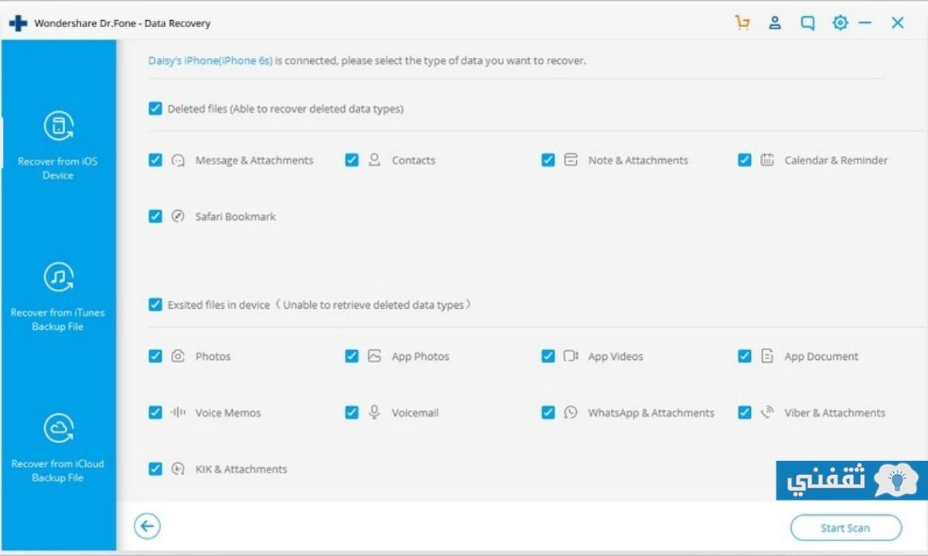Viewport: 928px width, 556px height.
Task: Close the Dr.Fone window
Action: pyautogui.click(x=898, y=23)
